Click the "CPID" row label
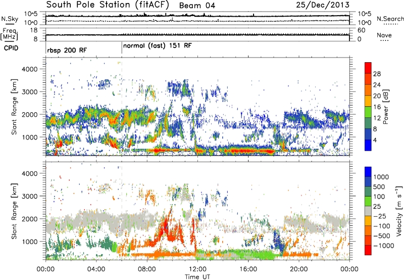The width and height of the screenshot is (404, 280). tap(11, 48)
